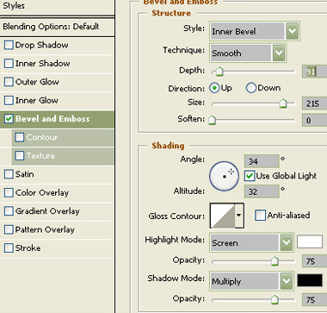Click the Soften slider handle
Image resolution: width=327 pixels, height=313 pixels.
coord(213,120)
